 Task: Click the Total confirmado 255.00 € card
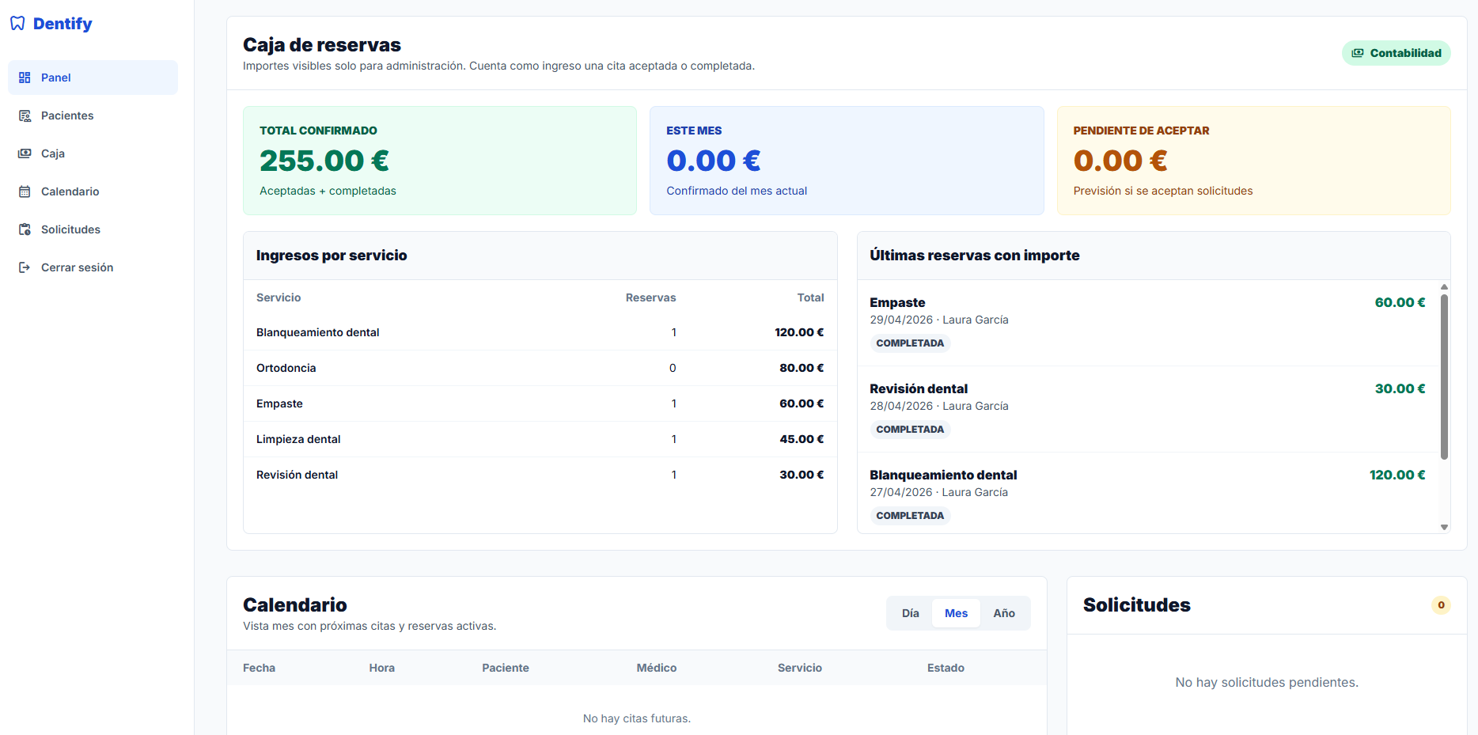click(440, 161)
